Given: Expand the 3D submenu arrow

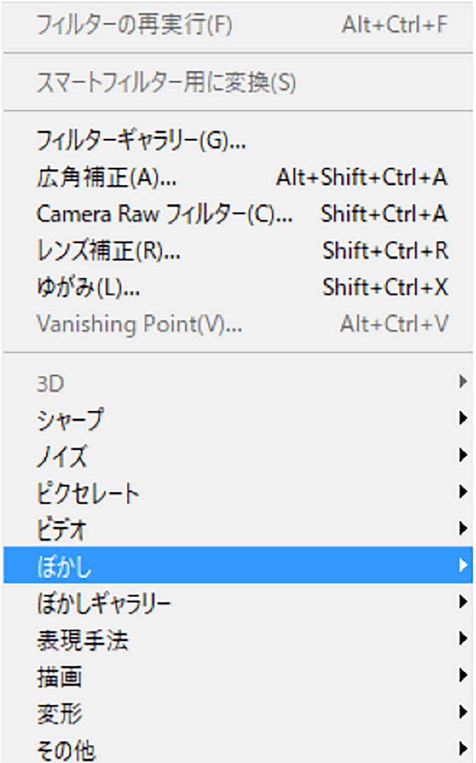Looking at the screenshot, I should (x=463, y=381).
